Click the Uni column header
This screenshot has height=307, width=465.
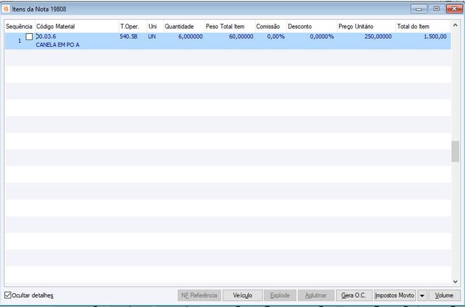pyautogui.click(x=155, y=26)
